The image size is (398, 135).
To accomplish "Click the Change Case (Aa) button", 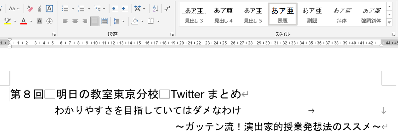I will pyautogui.click(x=12, y=8).
